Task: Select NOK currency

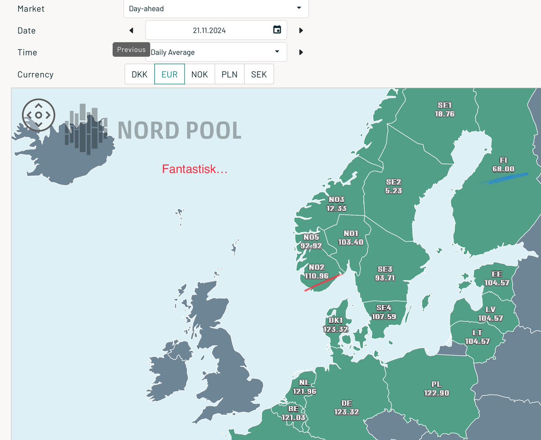Action: (x=200, y=74)
